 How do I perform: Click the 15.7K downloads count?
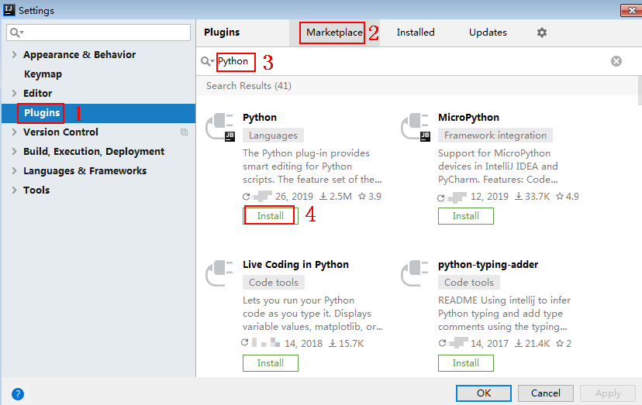[x=347, y=344]
